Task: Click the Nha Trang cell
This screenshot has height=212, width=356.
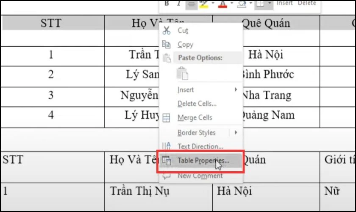Action: tap(267, 95)
